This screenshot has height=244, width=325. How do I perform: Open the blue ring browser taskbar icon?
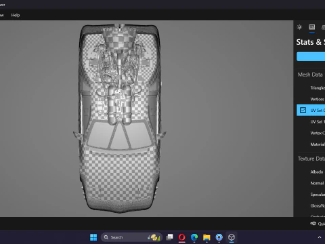219,237
